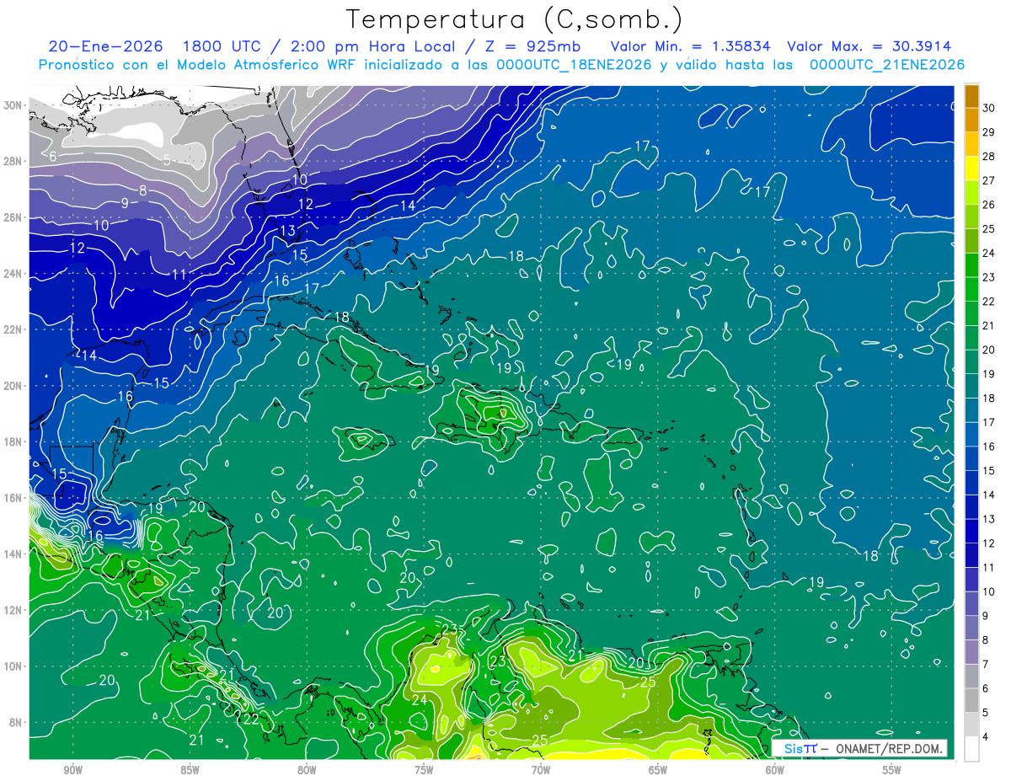Click the "Valor Max. = 30.3914" readout

coord(870,46)
